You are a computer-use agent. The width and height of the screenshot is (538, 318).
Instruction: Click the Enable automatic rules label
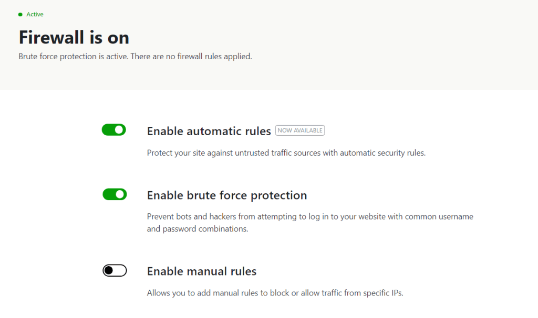coord(209,131)
